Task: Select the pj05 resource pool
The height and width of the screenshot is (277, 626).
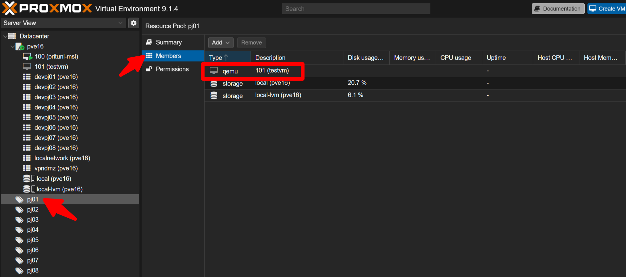Action: click(32, 240)
